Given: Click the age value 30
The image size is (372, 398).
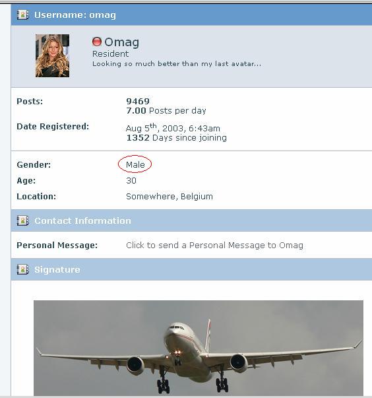Looking at the screenshot, I should tap(131, 180).
